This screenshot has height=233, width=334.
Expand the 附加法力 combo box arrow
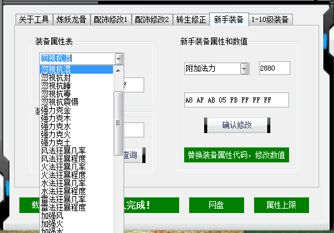tap(245, 69)
